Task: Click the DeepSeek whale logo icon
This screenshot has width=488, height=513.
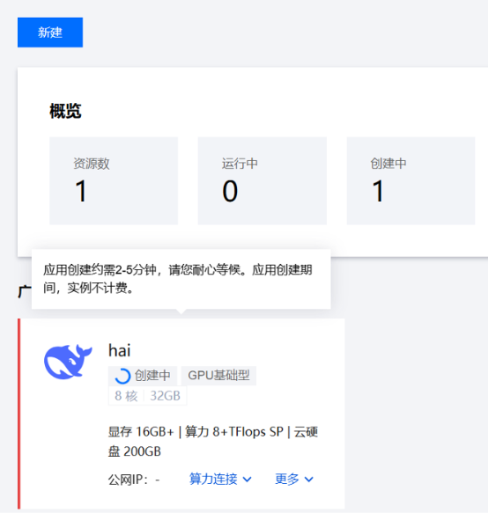Action: 68,362
